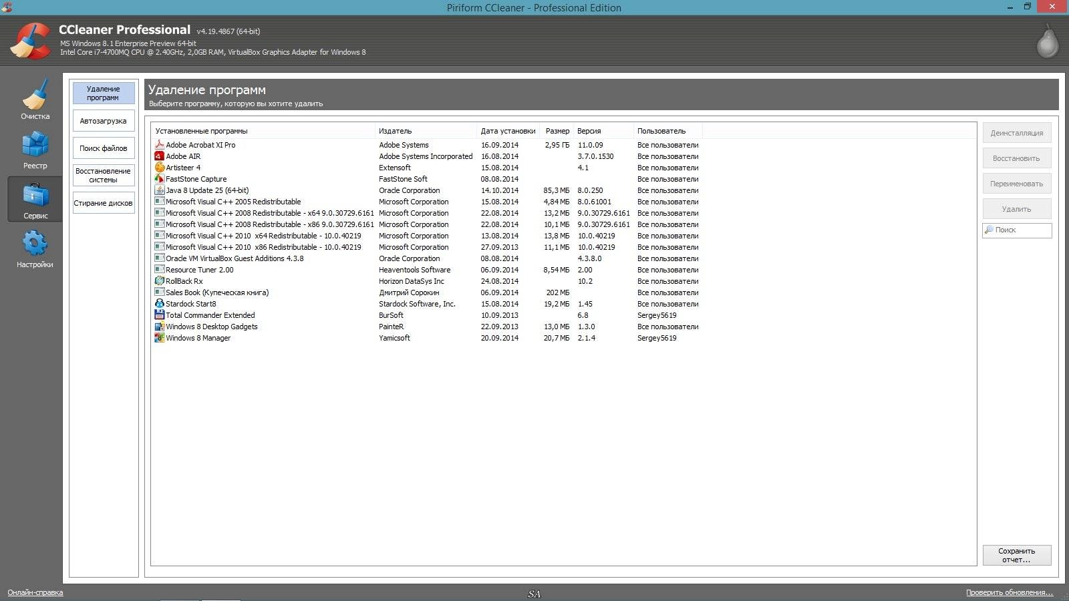Screen dimensions: 1069x601
Task: Open the Реестр registry section
Action: click(35, 150)
